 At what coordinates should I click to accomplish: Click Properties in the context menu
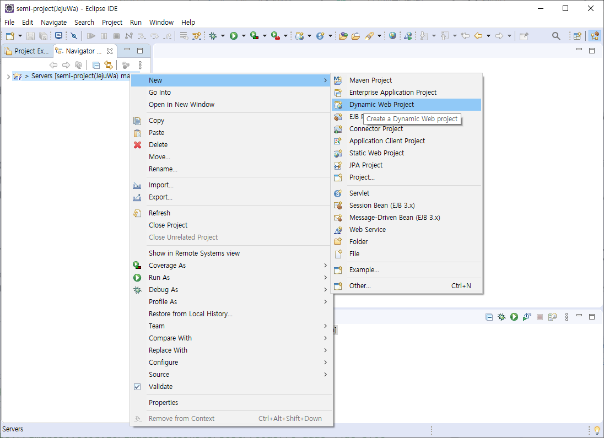tap(231, 403)
